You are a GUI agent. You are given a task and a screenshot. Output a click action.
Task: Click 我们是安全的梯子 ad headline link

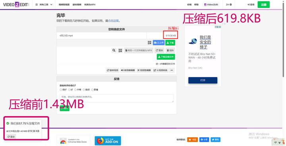(x=205, y=42)
